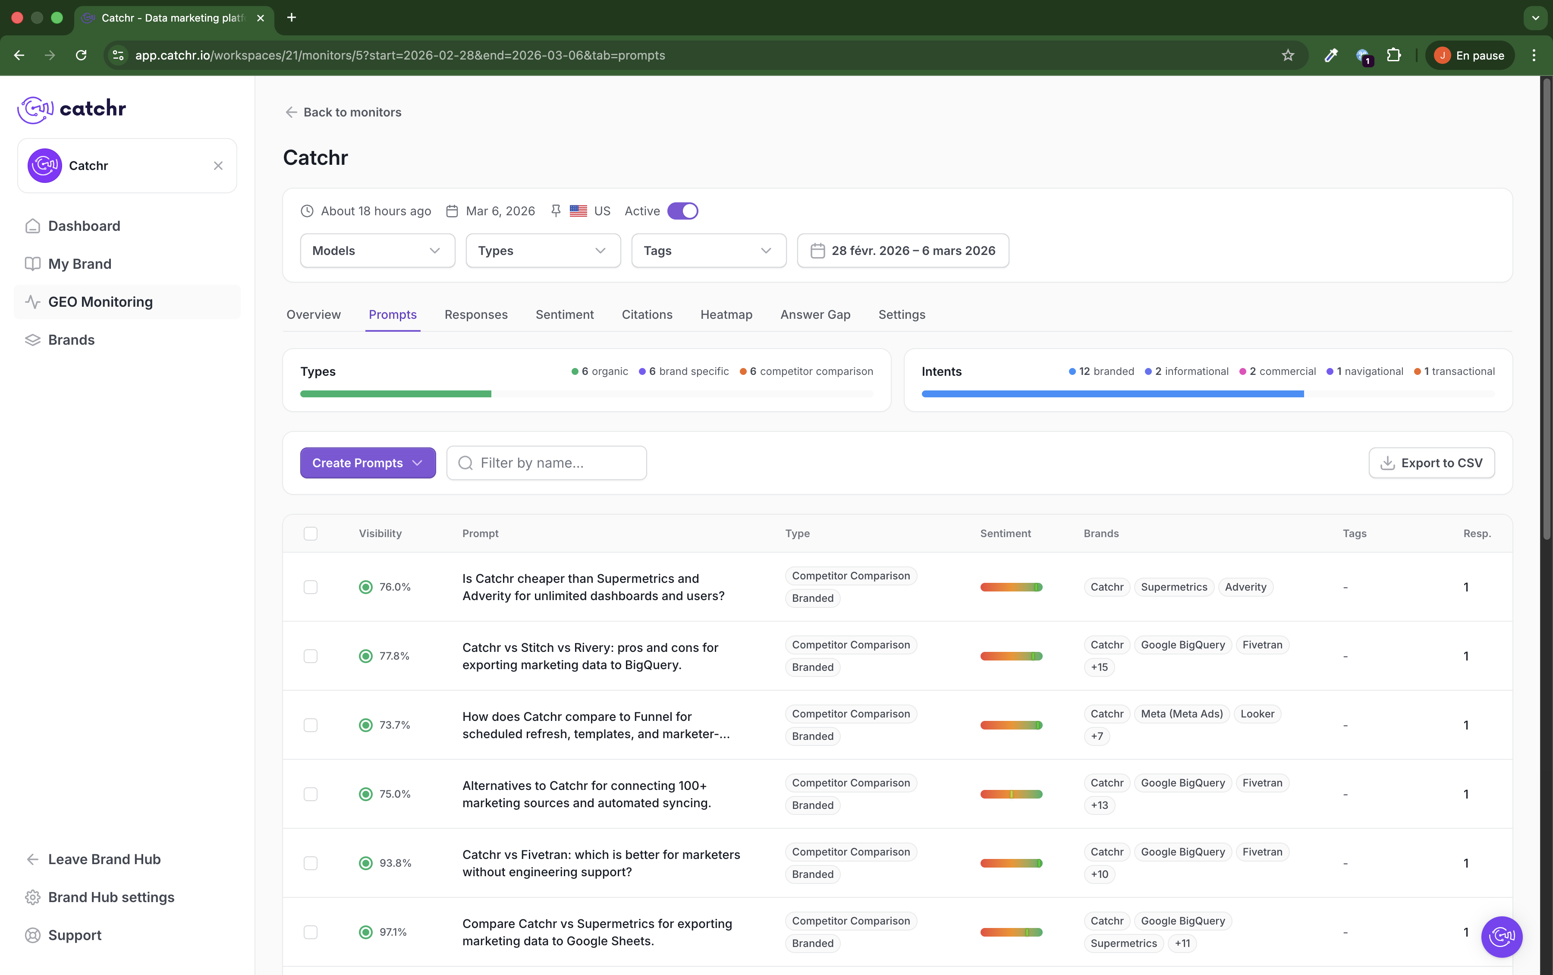Open the Brand Hub settings gear
1553x975 pixels.
(32, 897)
